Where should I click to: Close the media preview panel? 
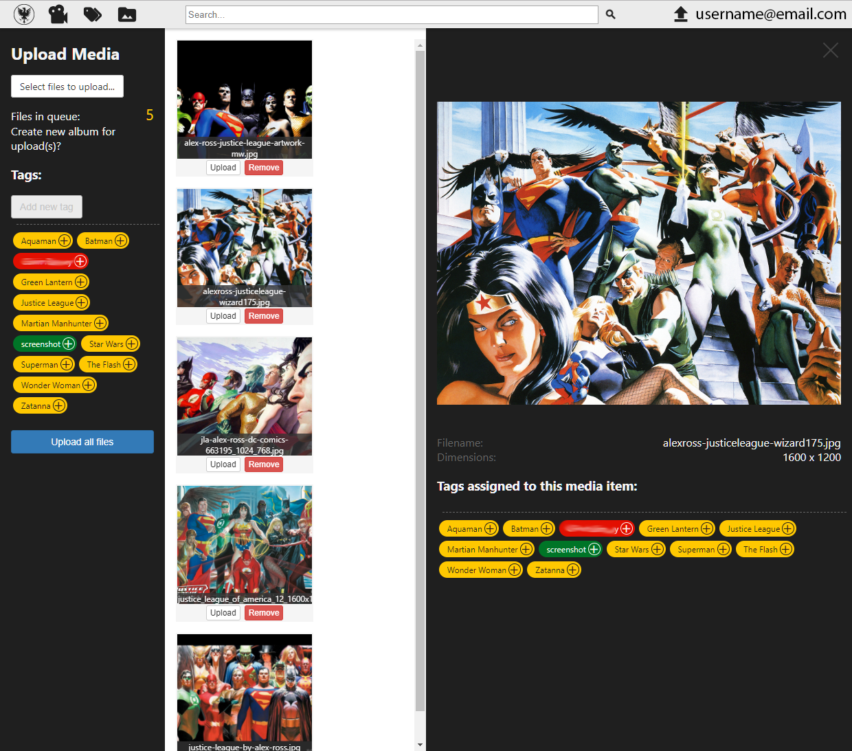click(831, 50)
